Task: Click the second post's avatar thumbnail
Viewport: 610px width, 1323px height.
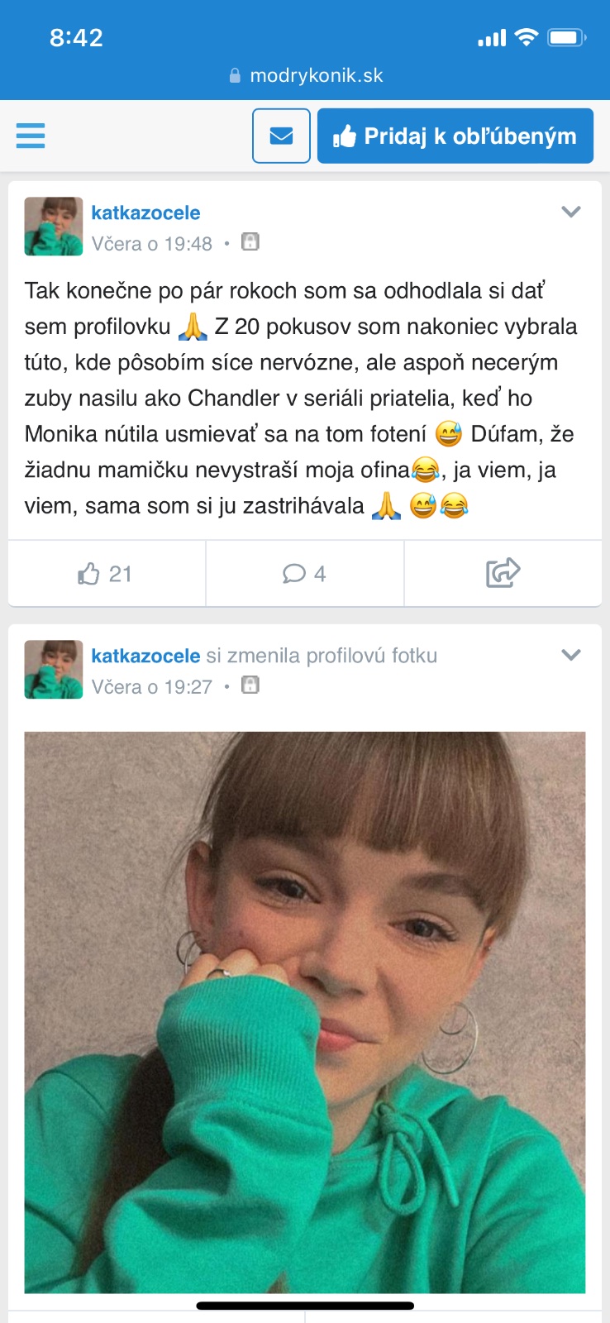Action: [54, 670]
